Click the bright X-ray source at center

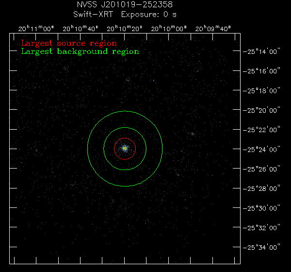click(125, 148)
